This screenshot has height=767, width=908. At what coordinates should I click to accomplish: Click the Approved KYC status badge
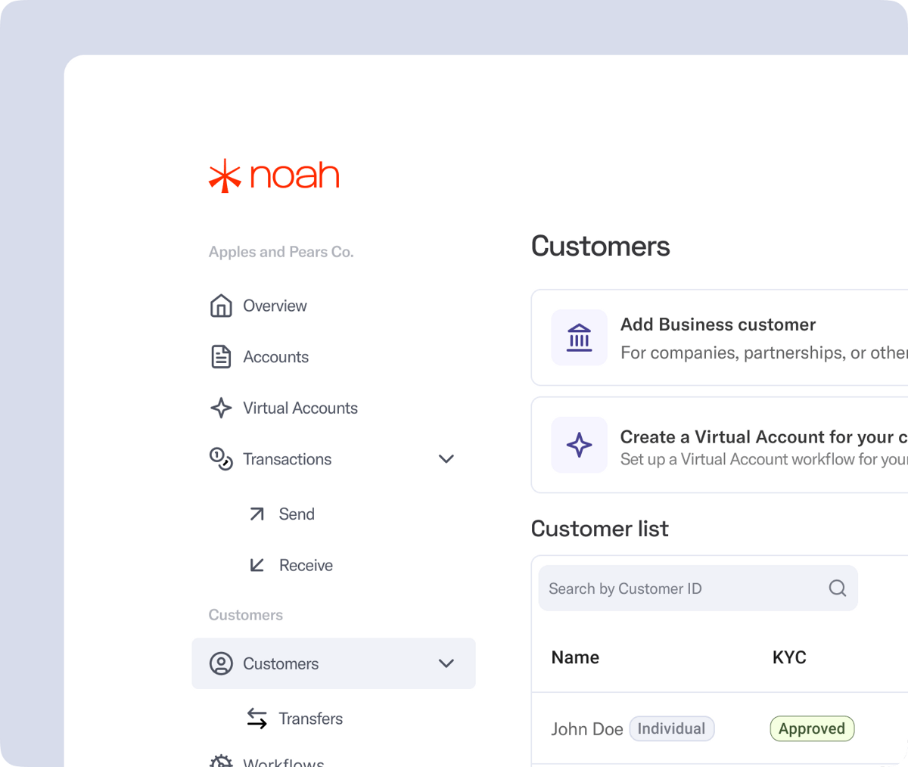tap(812, 728)
